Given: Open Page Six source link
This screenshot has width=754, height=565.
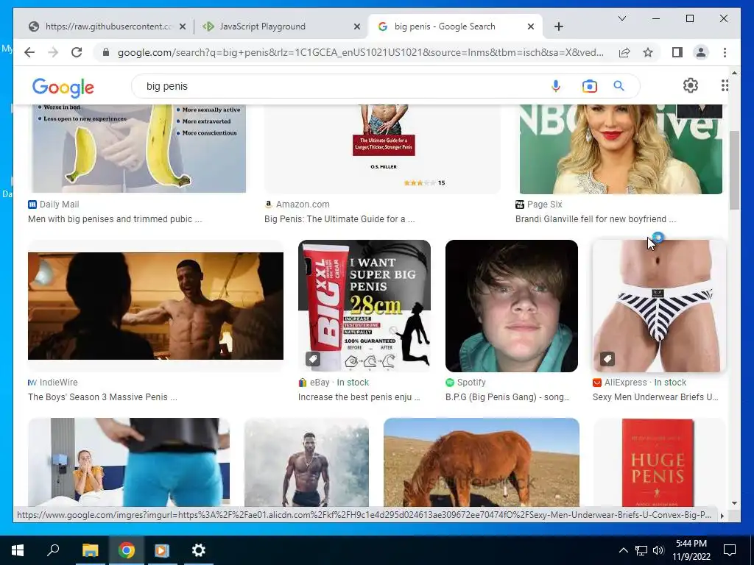Looking at the screenshot, I should (539, 205).
